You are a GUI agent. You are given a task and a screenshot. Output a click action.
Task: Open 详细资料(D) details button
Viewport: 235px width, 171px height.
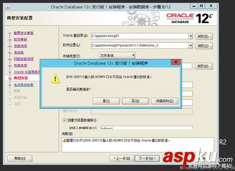165,101
